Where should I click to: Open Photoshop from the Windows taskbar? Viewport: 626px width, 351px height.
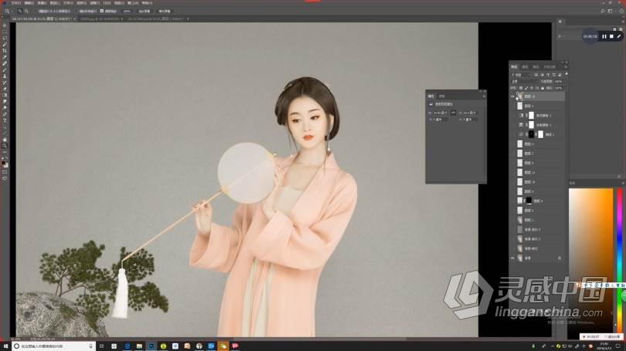(x=151, y=346)
